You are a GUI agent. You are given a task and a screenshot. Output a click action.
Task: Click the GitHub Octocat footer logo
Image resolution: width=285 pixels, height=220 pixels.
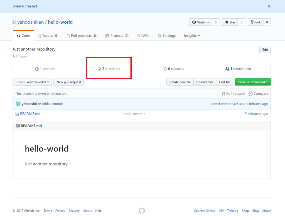click(x=142, y=211)
